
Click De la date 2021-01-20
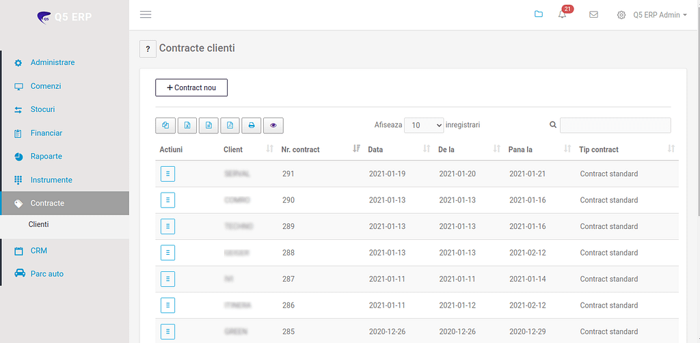(457, 174)
